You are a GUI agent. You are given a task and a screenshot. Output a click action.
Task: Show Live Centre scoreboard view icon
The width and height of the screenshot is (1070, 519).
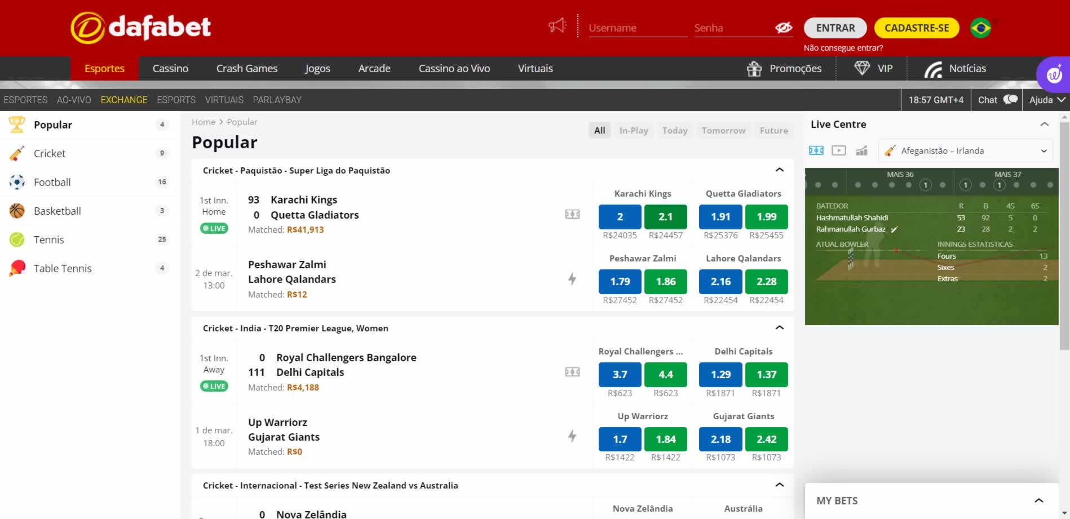[816, 150]
